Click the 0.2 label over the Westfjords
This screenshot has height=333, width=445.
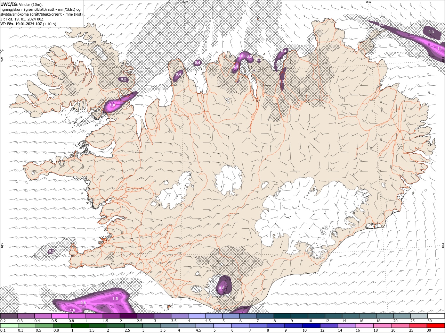coord(123,79)
